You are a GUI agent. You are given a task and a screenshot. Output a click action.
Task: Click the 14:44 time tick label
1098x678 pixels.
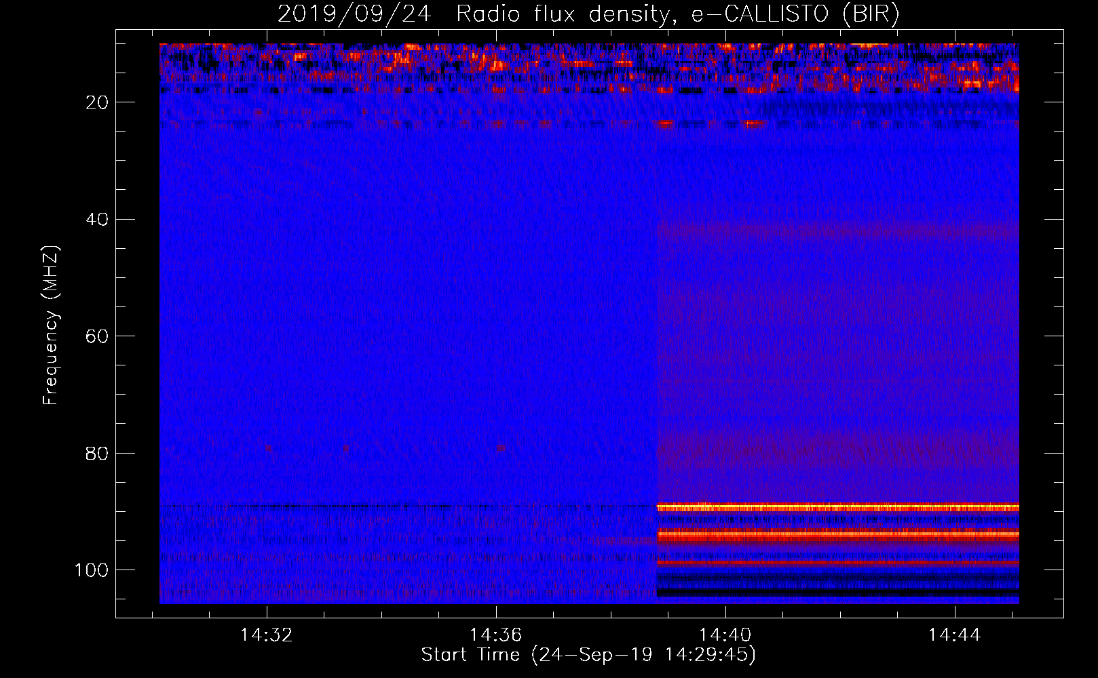(x=955, y=635)
